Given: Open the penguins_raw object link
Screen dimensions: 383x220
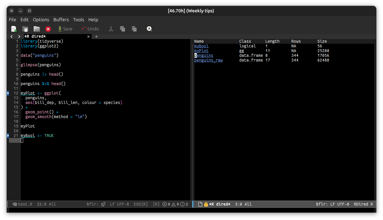Looking at the screenshot, I should (208, 60).
